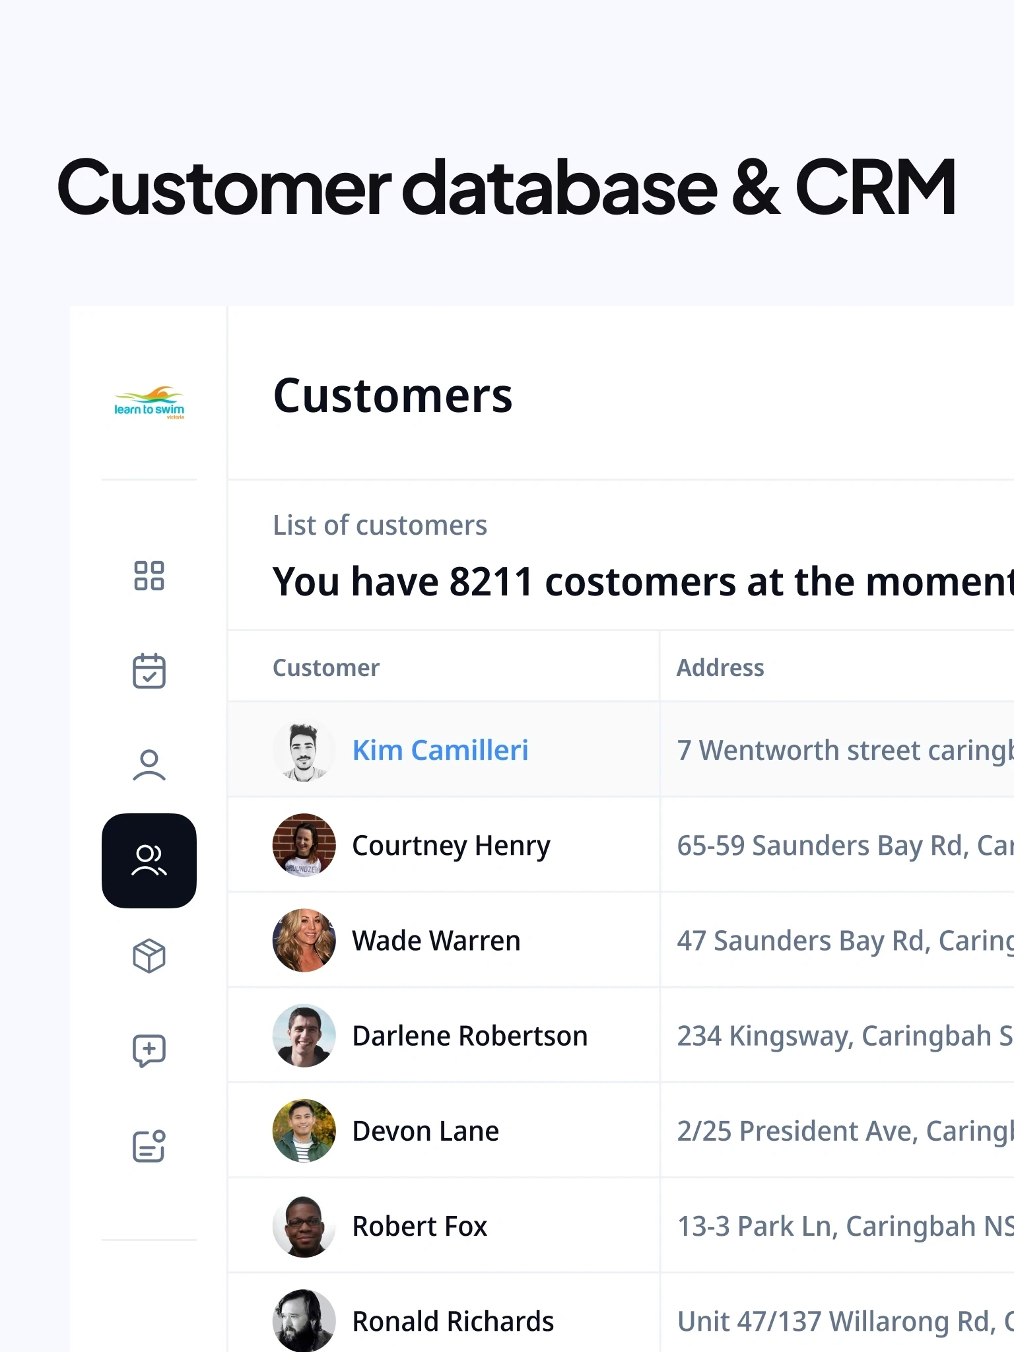Open the Robert Fox customer entry

click(x=419, y=1226)
